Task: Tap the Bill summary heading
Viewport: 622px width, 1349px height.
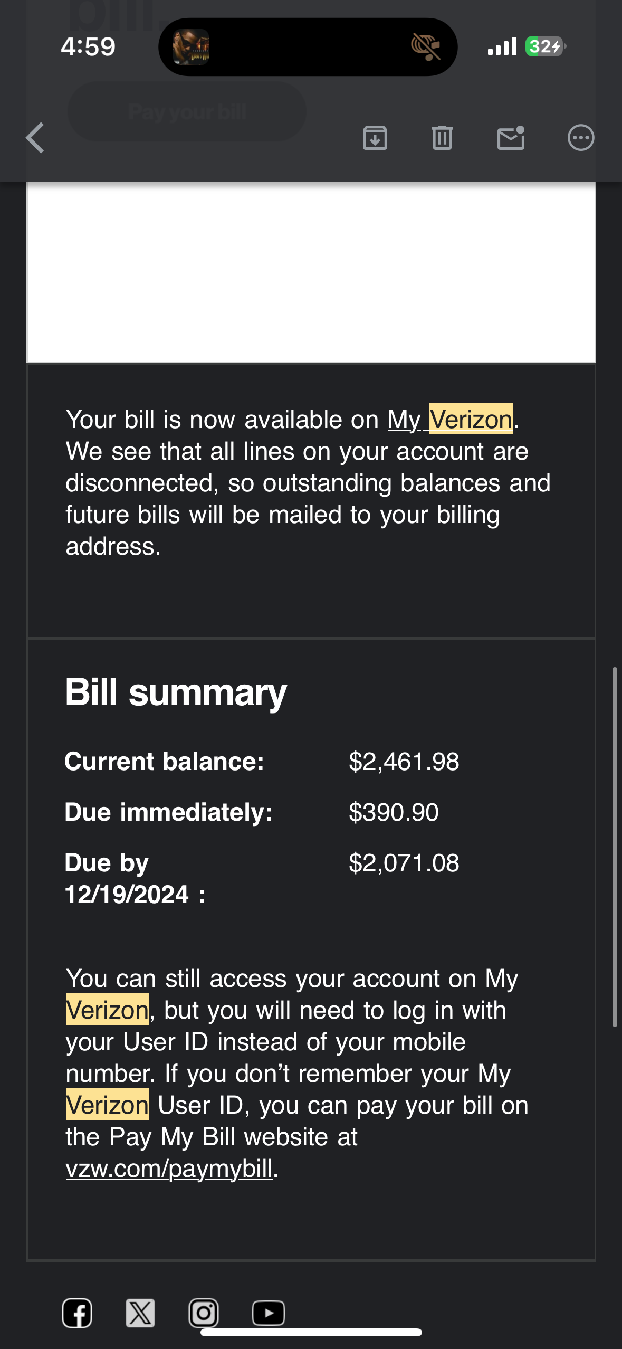Action: pos(176,692)
